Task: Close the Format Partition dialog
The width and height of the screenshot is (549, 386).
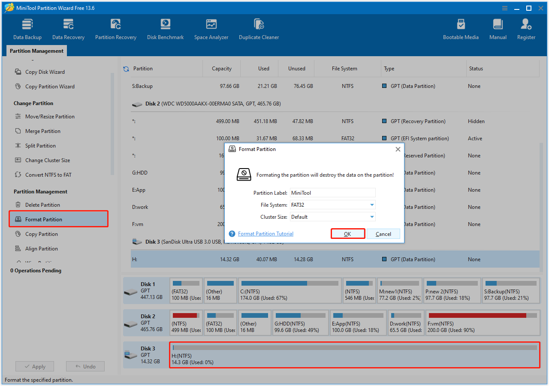Action: 398,149
